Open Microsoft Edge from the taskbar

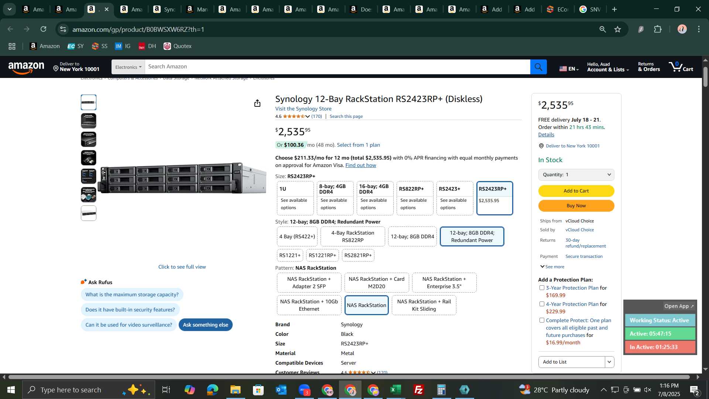coord(212,390)
